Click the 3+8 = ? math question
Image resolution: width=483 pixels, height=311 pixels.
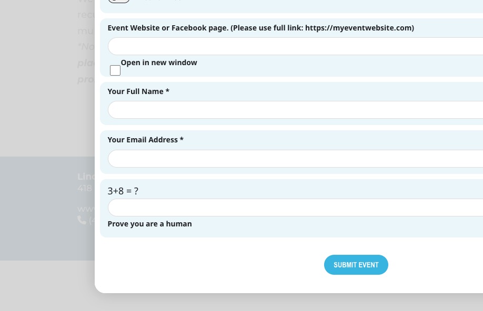(123, 191)
